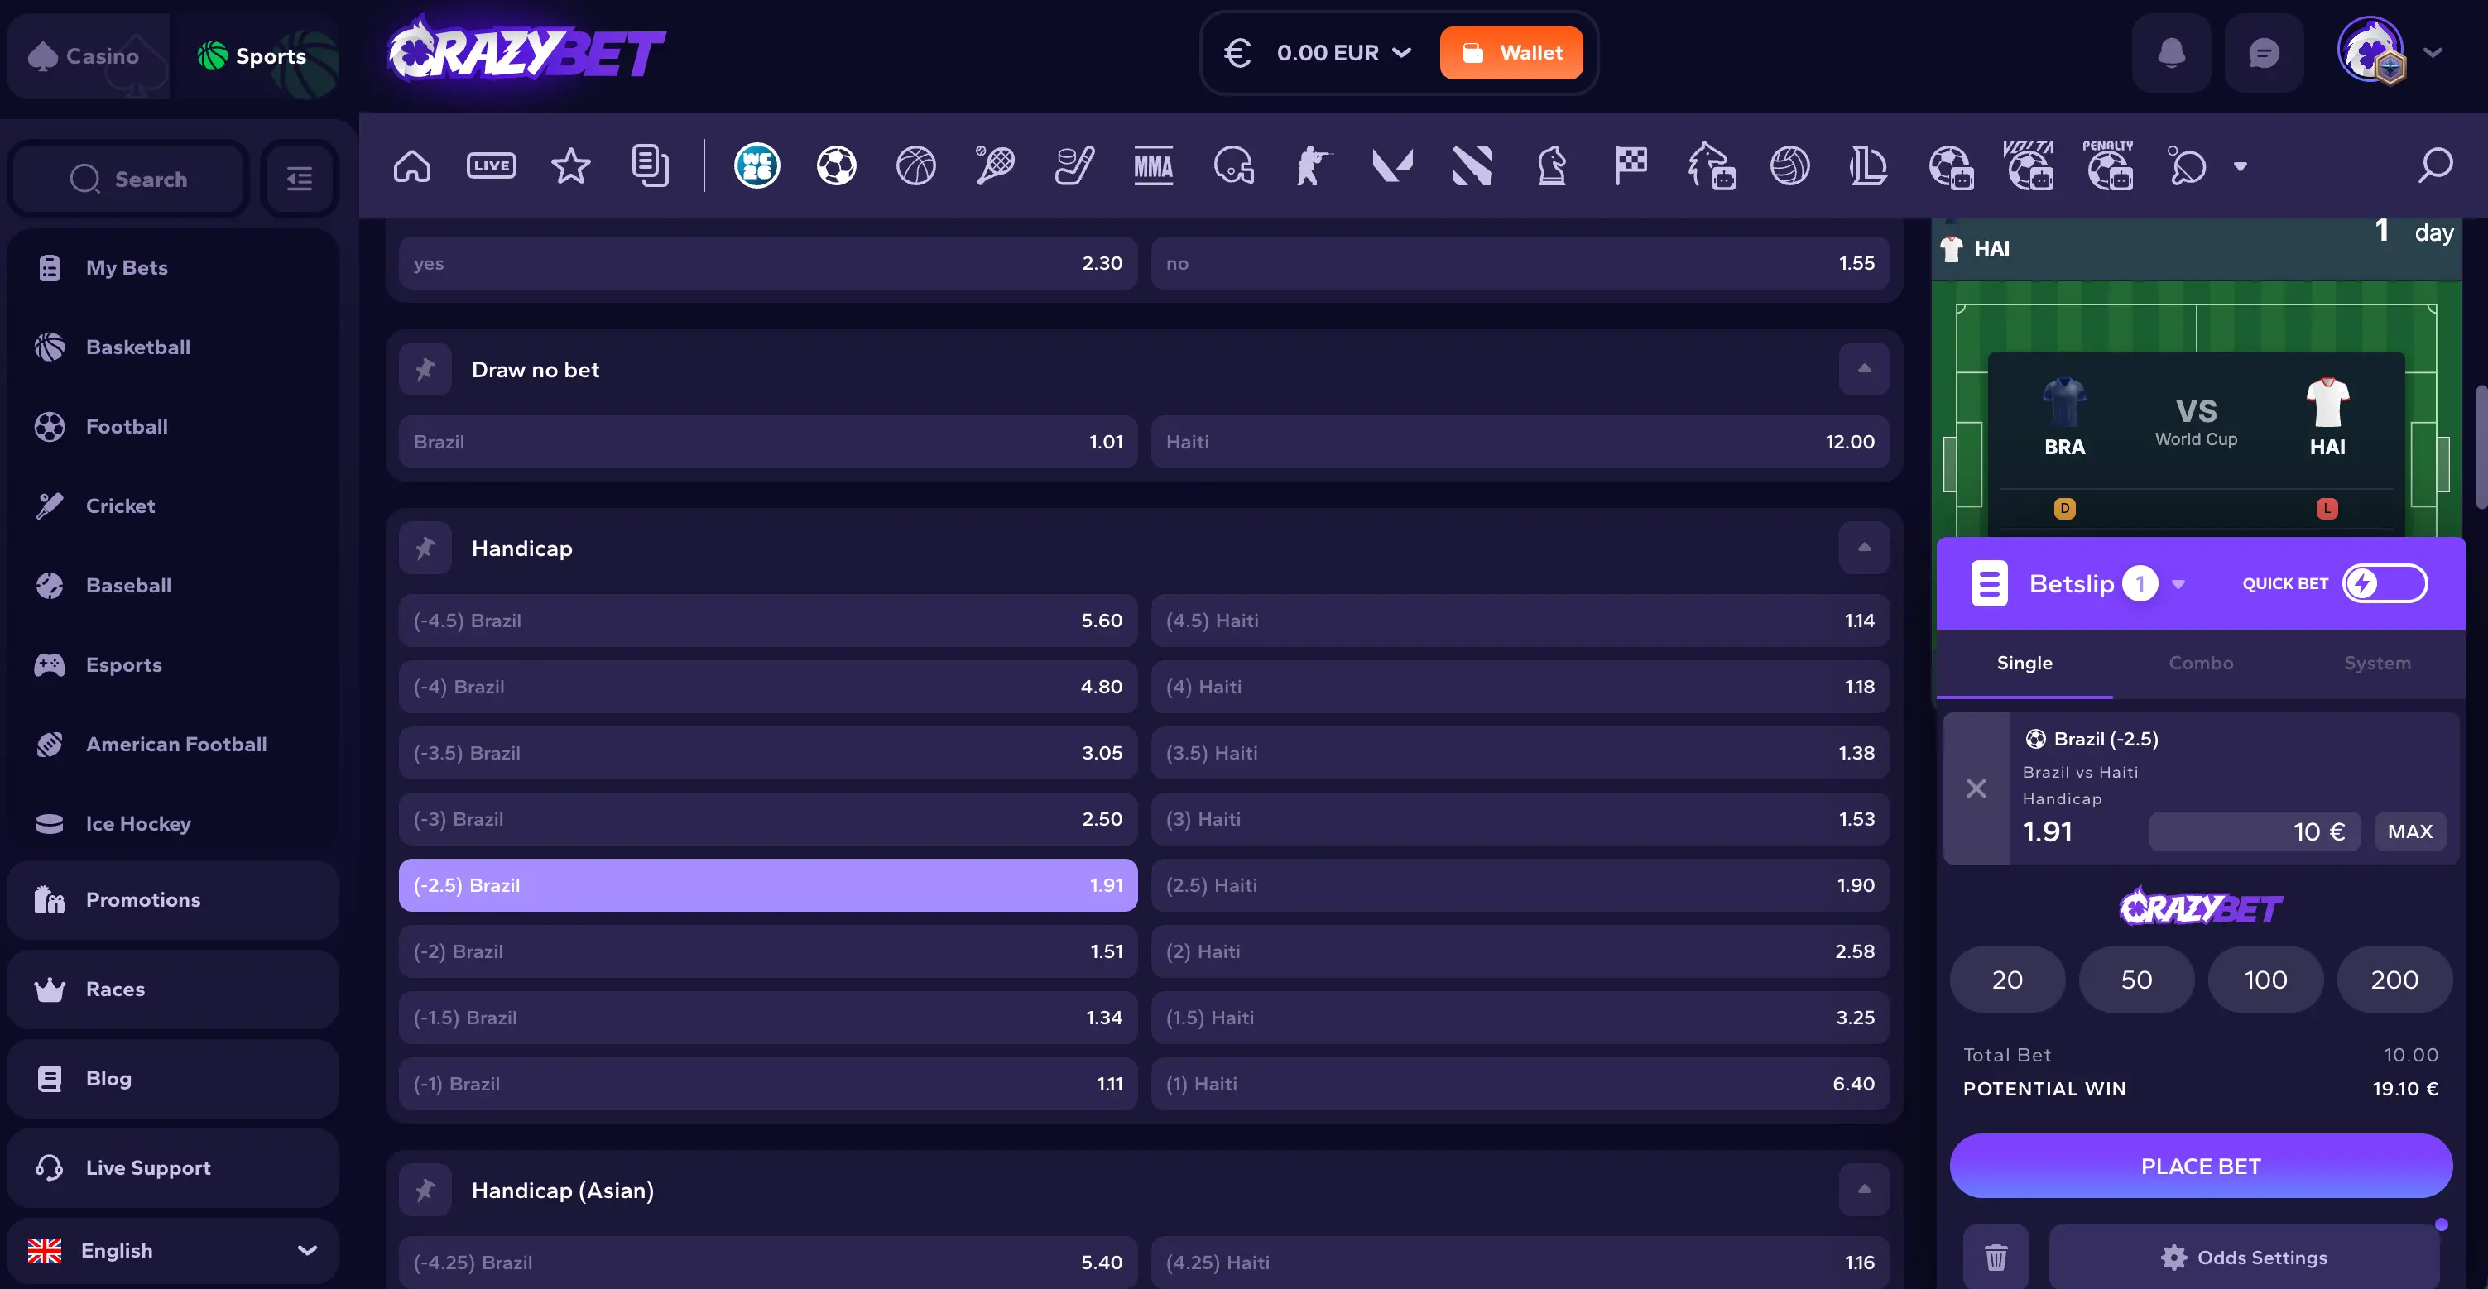Select the American football helmet icon

tap(1233, 166)
